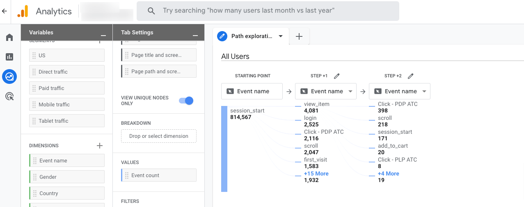524x207 pixels.
Task: Edit STEP +2 with pencil icon
Action: coord(411,76)
